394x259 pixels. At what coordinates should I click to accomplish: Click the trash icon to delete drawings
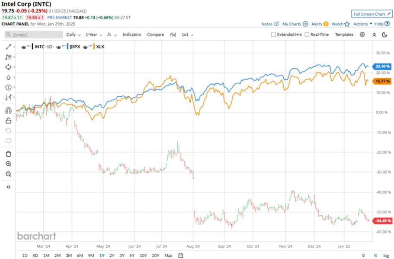[8, 154]
